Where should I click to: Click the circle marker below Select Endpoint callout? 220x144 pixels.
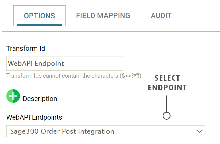pyautogui.click(x=166, y=116)
